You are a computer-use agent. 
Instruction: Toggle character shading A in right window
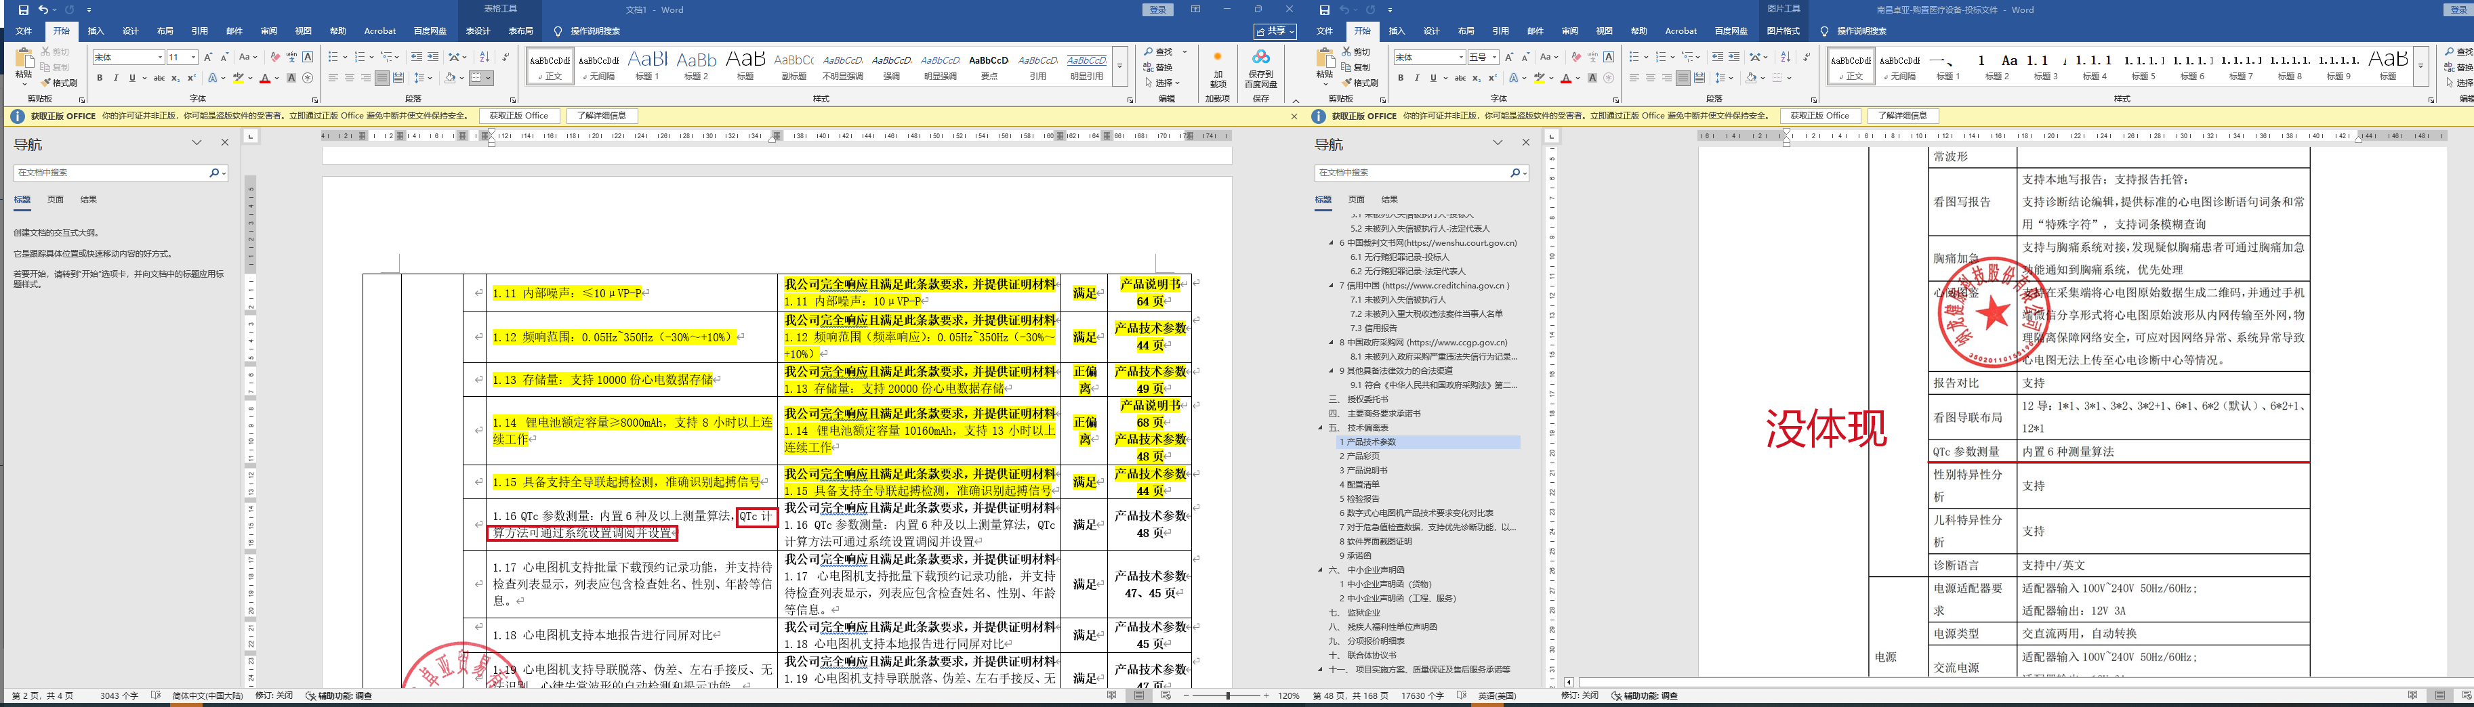click(1592, 79)
